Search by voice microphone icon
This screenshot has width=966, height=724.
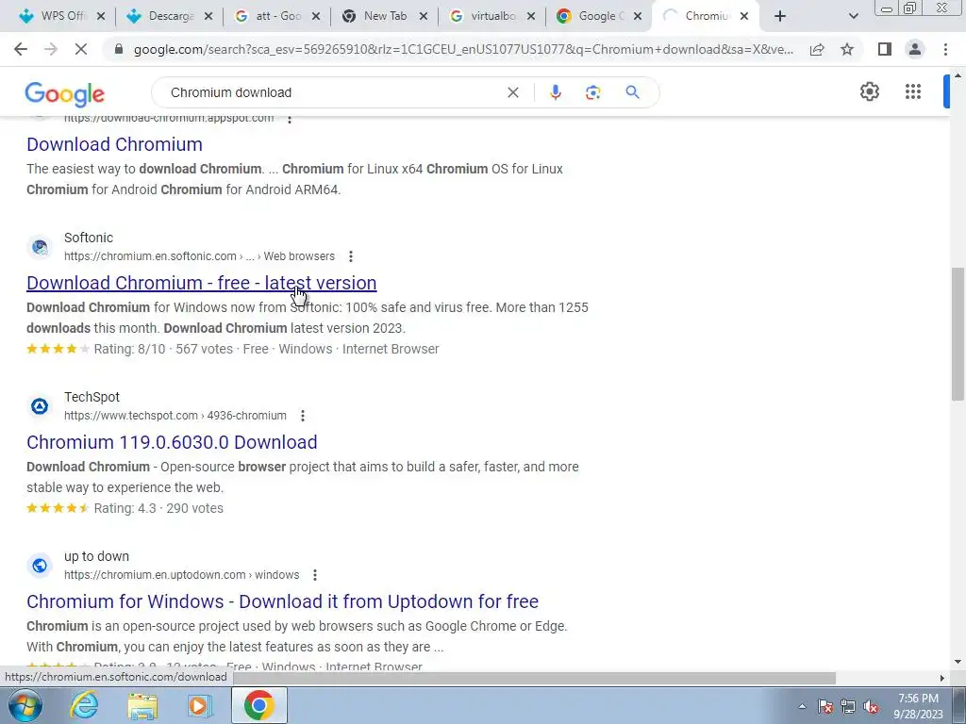click(x=555, y=92)
